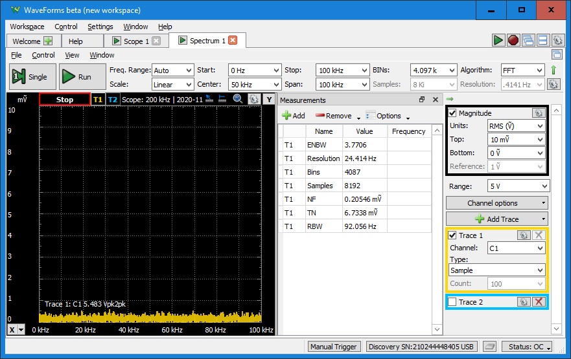Disable the Trace 1 checkbox
Image resolution: width=571 pixels, height=359 pixels.
(453, 235)
